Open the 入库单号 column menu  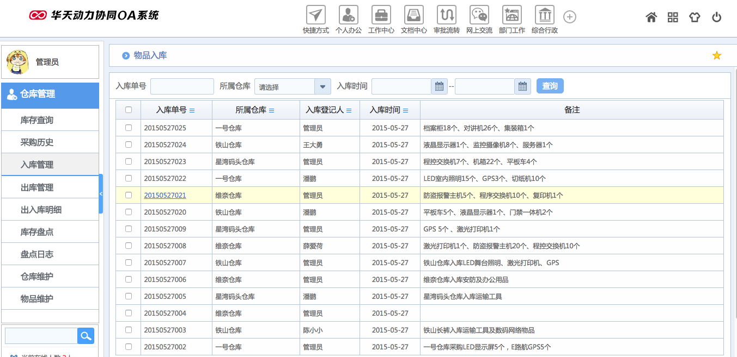(192, 110)
